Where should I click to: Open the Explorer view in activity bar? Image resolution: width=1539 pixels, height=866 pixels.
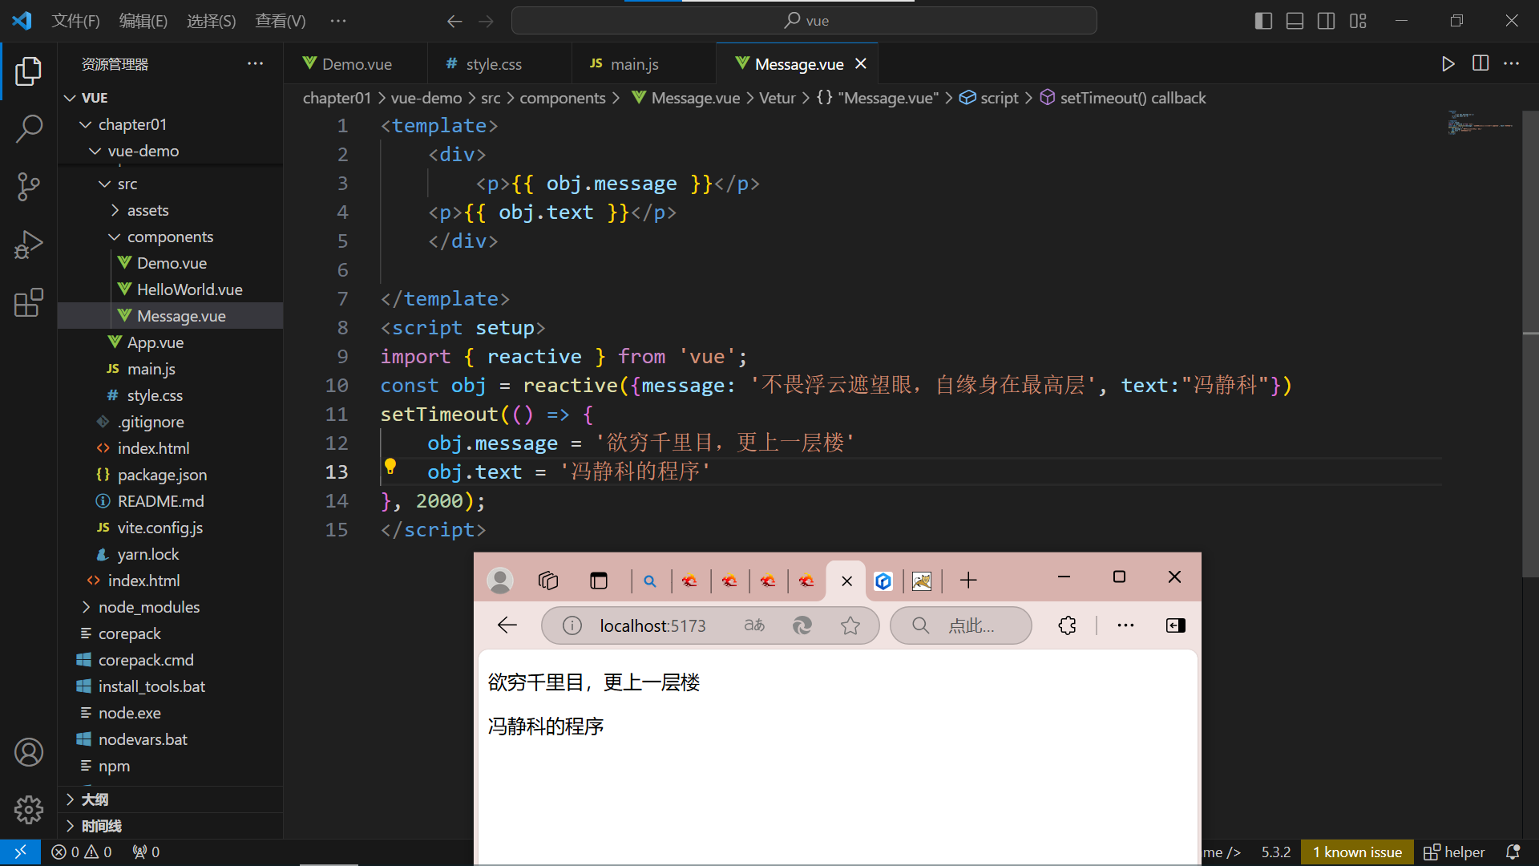click(x=29, y=71)
